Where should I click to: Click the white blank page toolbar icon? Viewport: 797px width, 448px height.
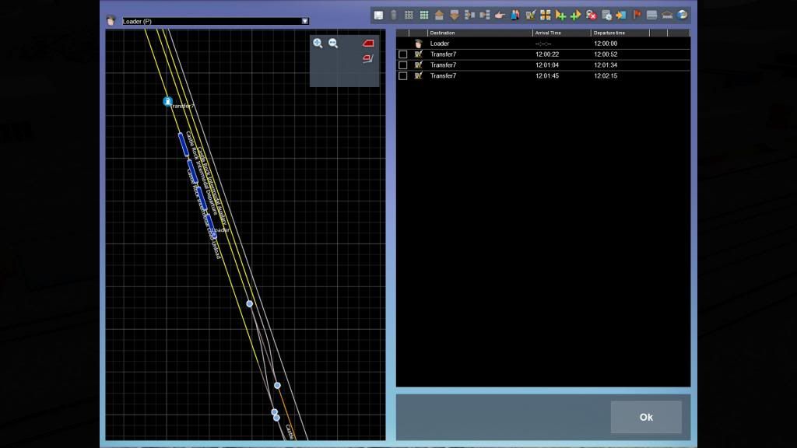pyautogui.click(x=379, y=16)
